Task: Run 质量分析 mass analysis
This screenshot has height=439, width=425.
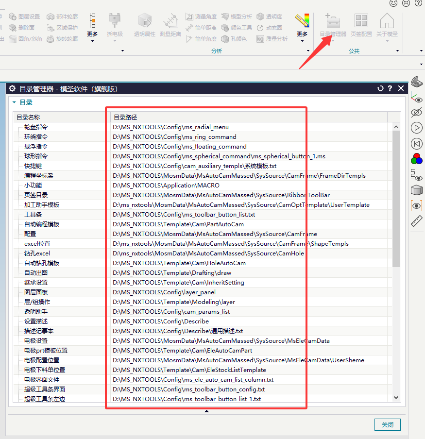Action: (x=272, y=39)
